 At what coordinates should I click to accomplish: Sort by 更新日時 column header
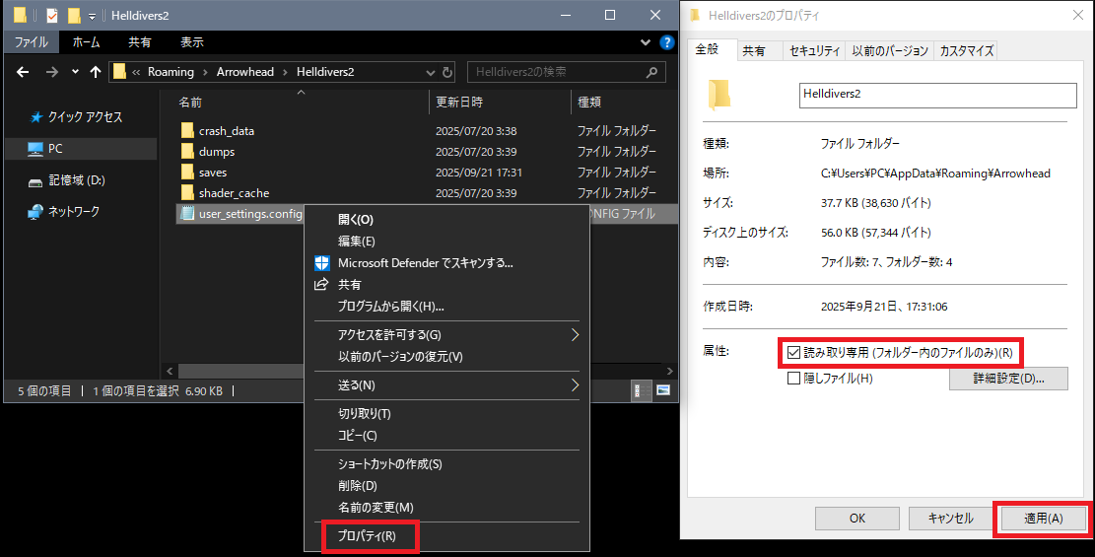click(459, 103)
